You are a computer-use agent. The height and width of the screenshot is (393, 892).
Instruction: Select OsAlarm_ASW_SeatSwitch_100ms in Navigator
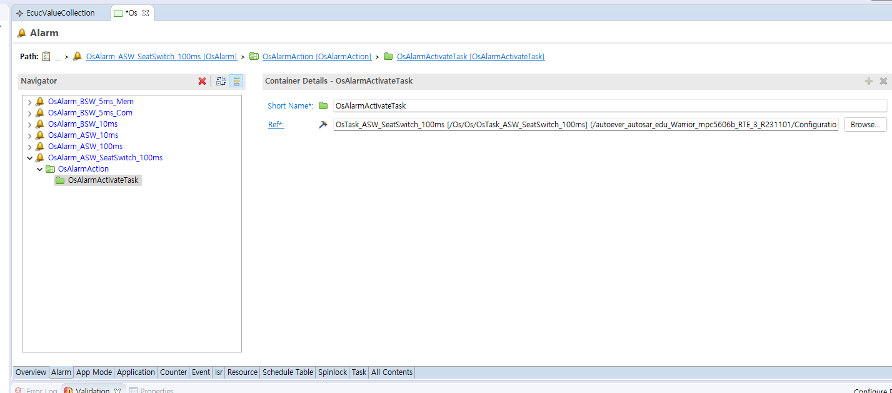(105, 158)
